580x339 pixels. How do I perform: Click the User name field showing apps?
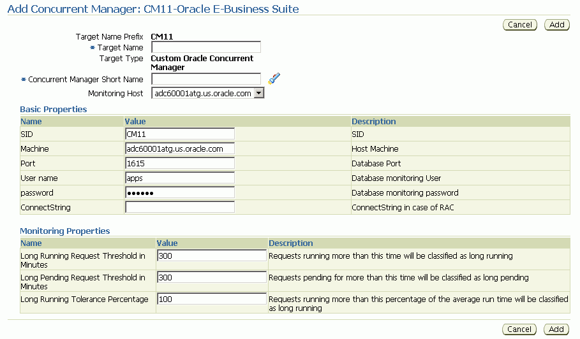[180, 178]
